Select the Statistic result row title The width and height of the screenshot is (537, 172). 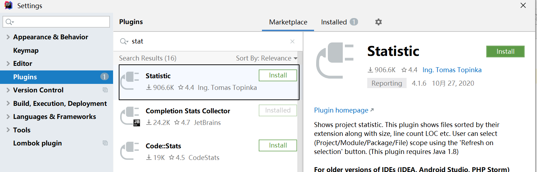[x=158, y=76]
